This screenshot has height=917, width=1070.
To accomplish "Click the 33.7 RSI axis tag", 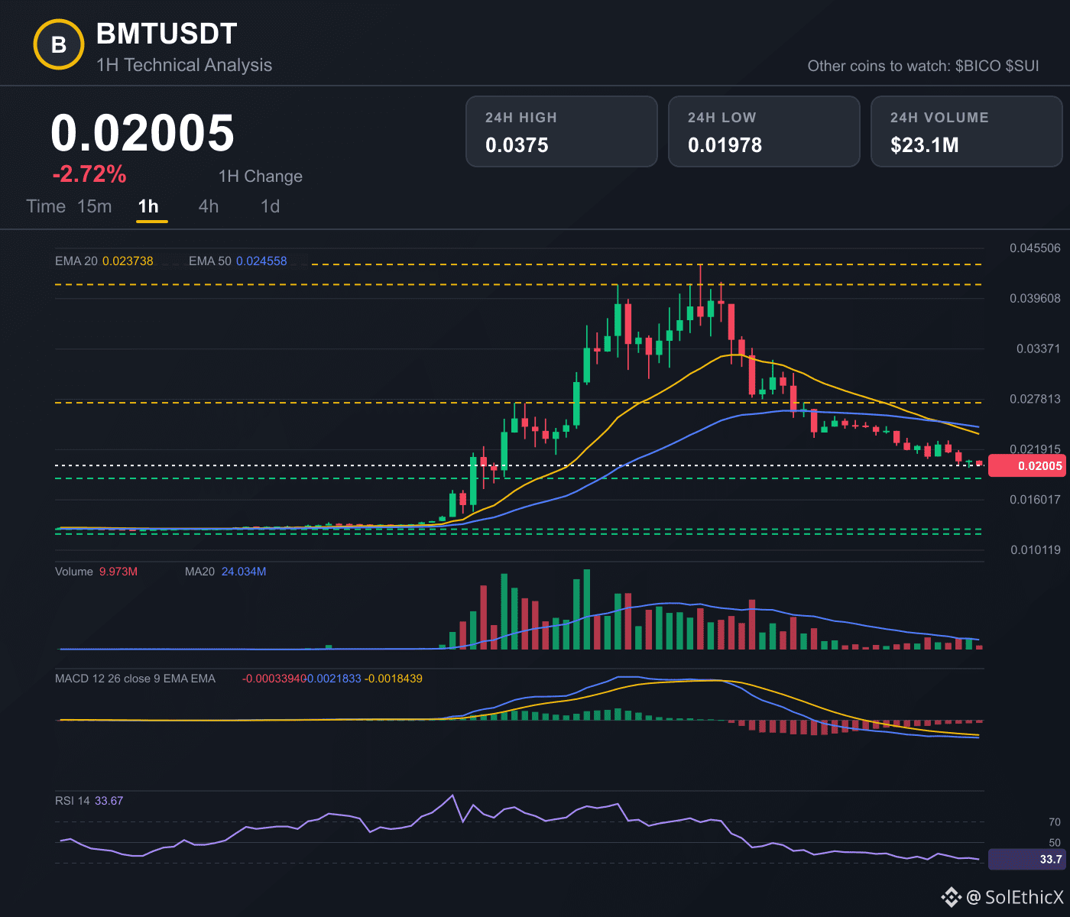I will [x=1029, y=859].
